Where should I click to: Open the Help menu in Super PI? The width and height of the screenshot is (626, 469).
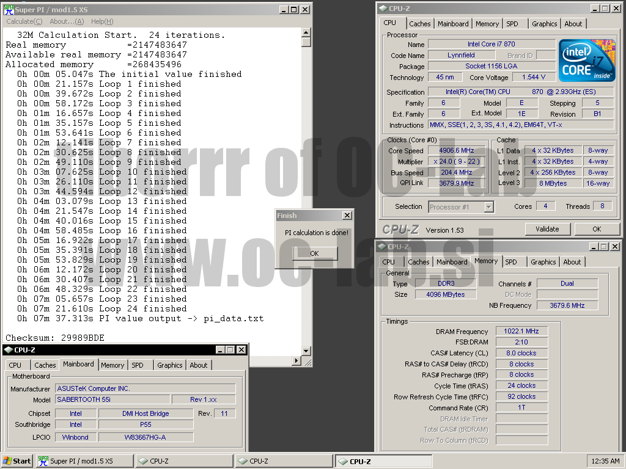[x=102, y=21]
